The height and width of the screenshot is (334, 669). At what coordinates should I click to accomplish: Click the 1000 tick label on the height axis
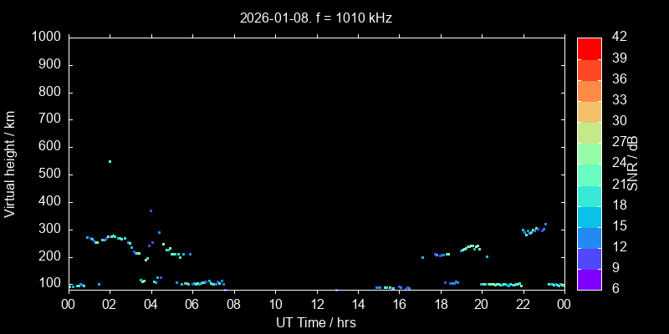pyautogui.click(x=45, y=37)
